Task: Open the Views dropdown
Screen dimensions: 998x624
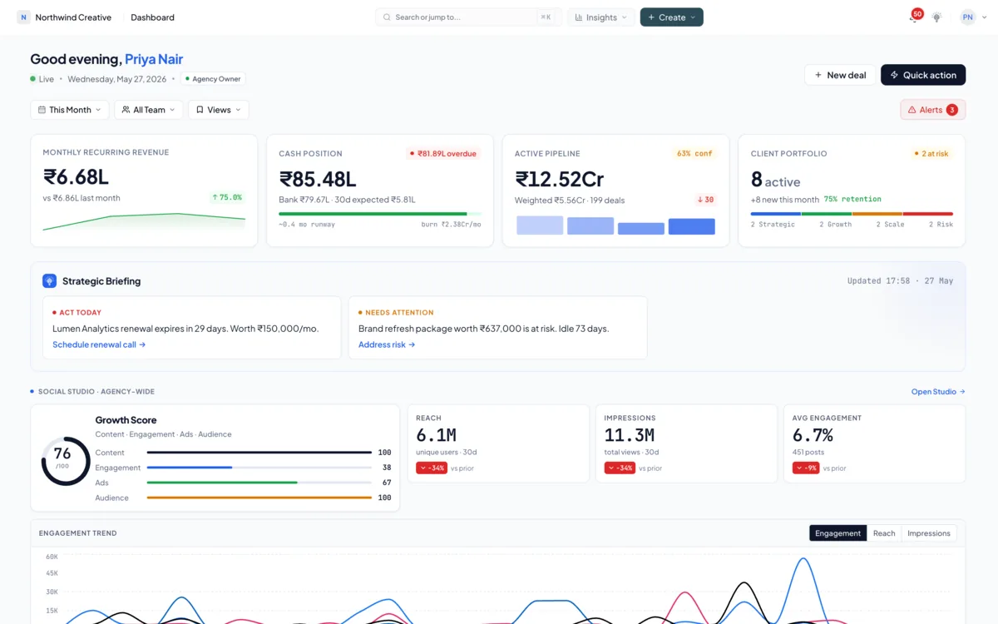Action: (x=219, y=110)
